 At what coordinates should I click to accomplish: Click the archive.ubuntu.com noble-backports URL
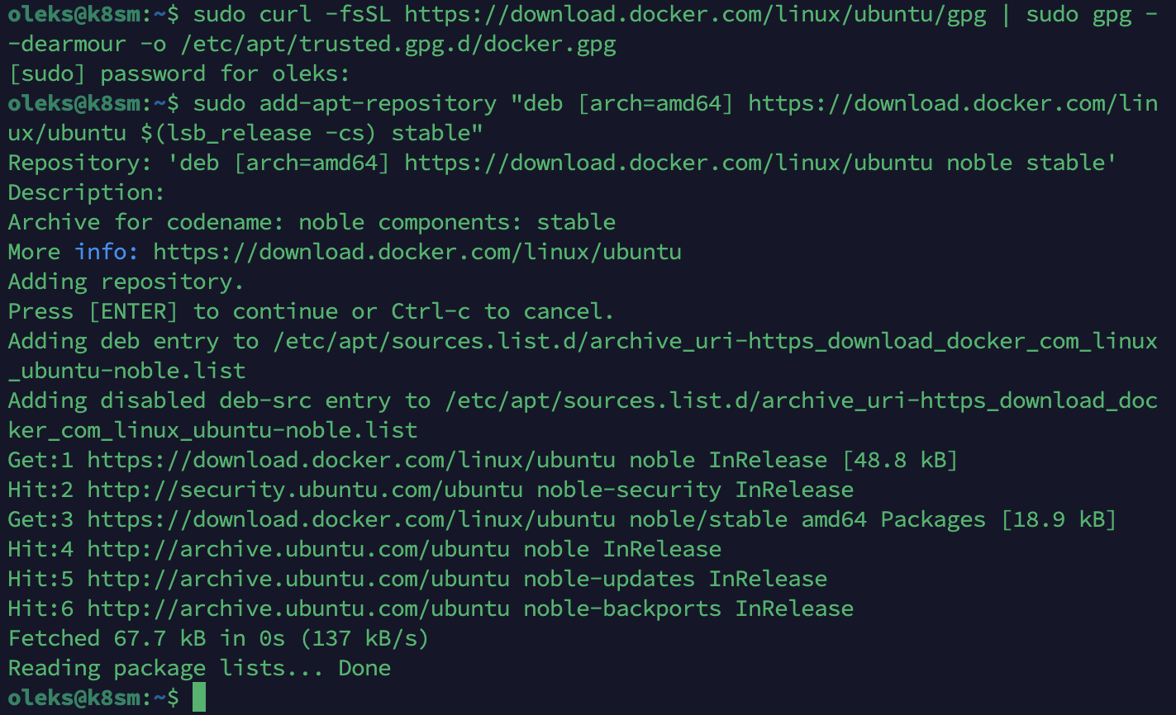298,608
